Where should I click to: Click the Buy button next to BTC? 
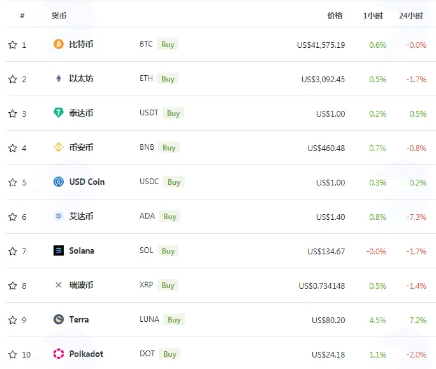click(168, 44)
